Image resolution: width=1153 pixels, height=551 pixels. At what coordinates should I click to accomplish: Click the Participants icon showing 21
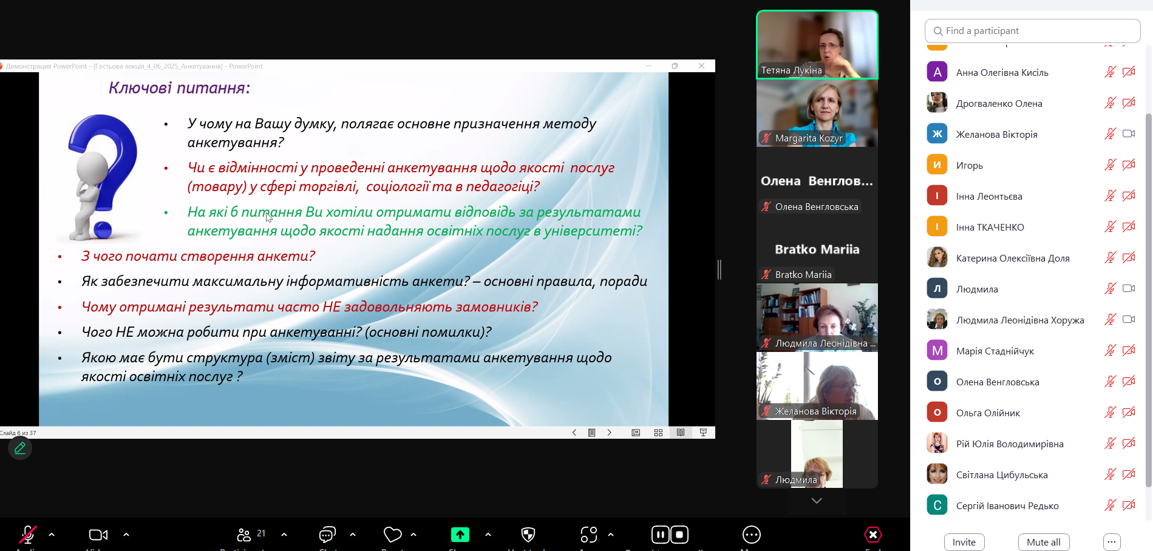[x=244, y=535]
